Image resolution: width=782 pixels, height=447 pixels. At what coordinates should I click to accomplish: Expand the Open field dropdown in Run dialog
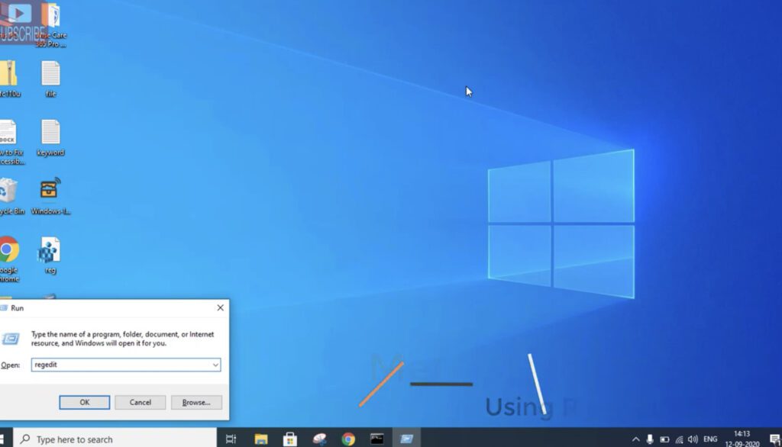(215, 365)
